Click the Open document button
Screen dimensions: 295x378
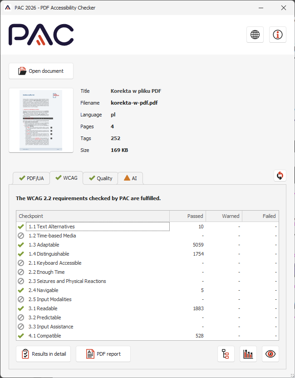coord(41,71)
